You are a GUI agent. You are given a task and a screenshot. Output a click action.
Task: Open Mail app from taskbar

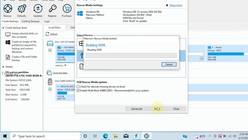coord(126,136)
